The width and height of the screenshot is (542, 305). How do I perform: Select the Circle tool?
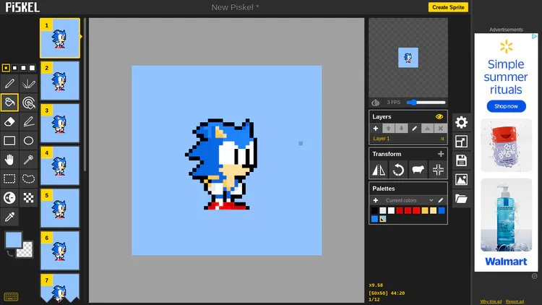28,140
